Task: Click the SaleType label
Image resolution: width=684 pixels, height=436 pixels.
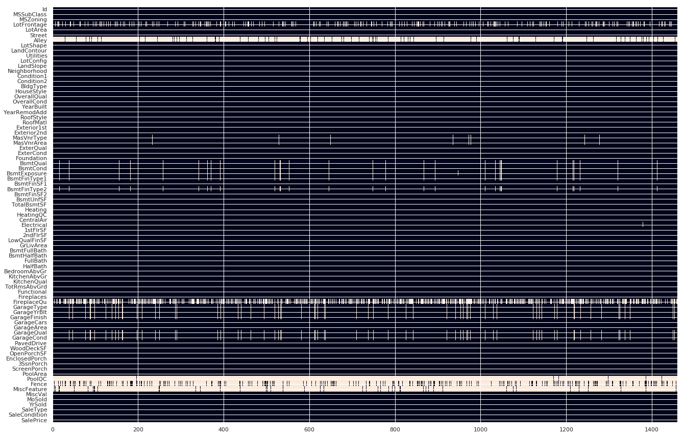Action: (x=35, y=409)
